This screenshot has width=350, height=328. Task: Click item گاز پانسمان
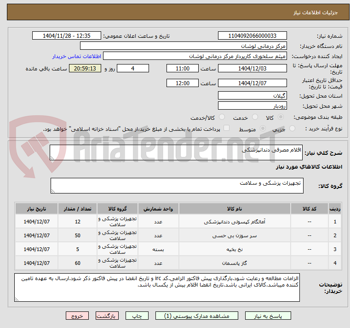pyautogui.click(x=235, y=263)
